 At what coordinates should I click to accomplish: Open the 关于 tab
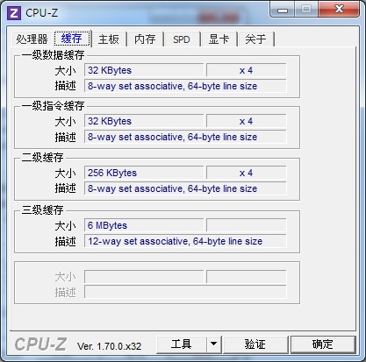(255, 39)
